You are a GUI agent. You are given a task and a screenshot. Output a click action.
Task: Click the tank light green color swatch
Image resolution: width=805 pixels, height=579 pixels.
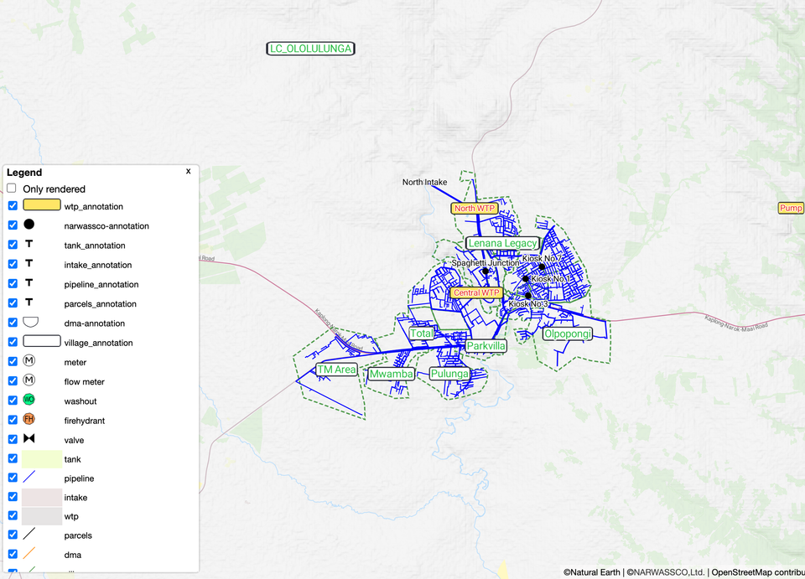tap(42, 458)
